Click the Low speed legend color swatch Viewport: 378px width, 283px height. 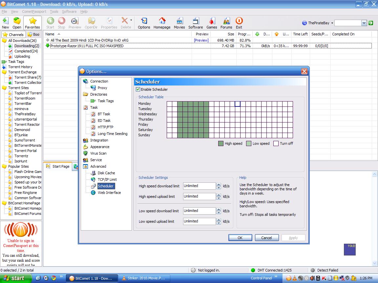pos(248,144)
